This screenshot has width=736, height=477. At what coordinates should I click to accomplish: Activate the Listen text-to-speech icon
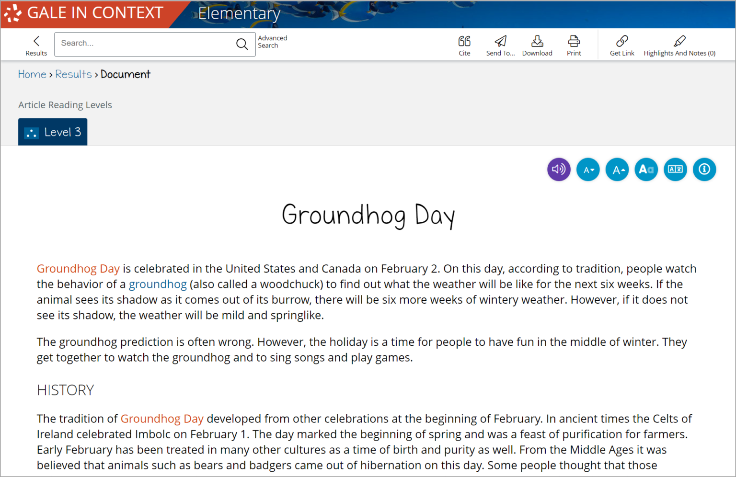click(559, 169)
